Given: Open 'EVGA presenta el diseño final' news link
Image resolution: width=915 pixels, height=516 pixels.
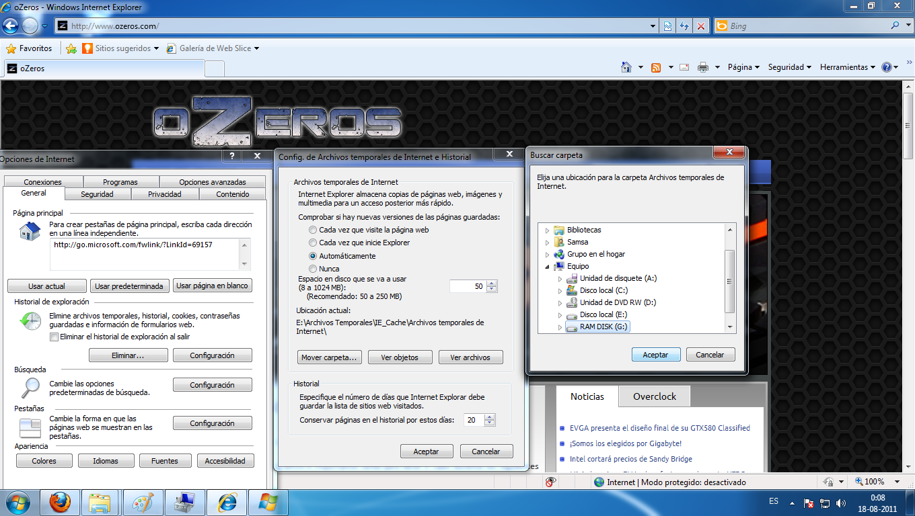Looking at the screenshot, I should (x=660, y=428).
